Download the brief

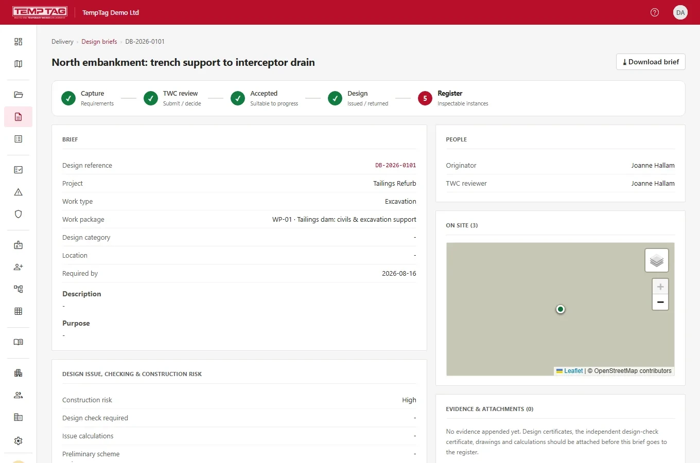click(x=651, y=62)
